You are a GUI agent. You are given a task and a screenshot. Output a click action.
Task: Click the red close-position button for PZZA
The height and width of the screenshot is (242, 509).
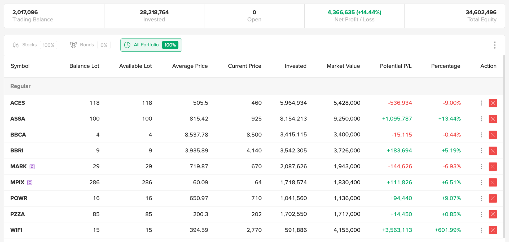click(x=493, y=214)
